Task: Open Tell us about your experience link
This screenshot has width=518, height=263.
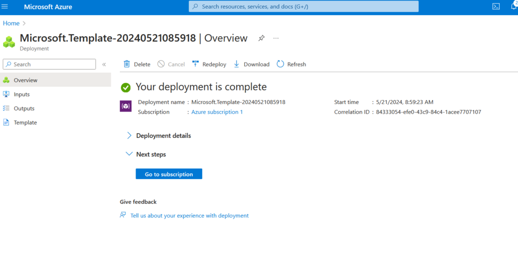Action: point(190,216)
